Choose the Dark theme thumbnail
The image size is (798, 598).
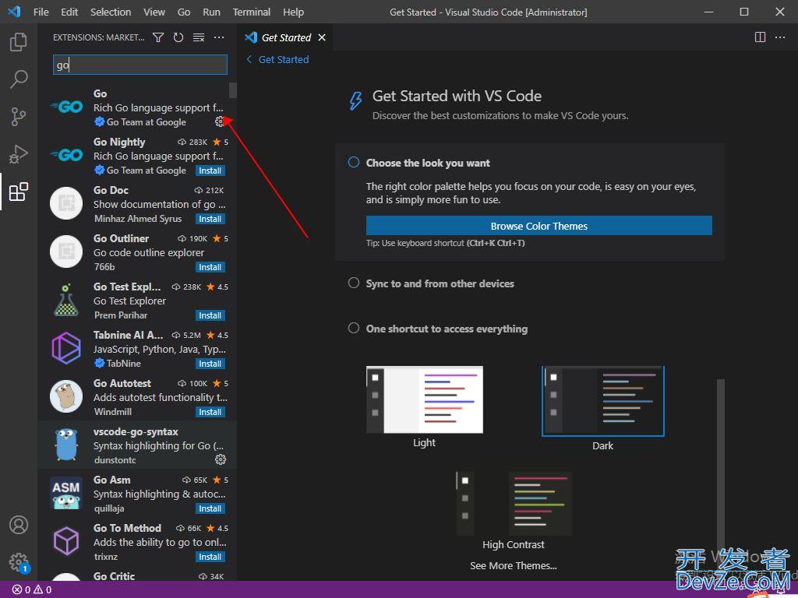coord(603,401)
